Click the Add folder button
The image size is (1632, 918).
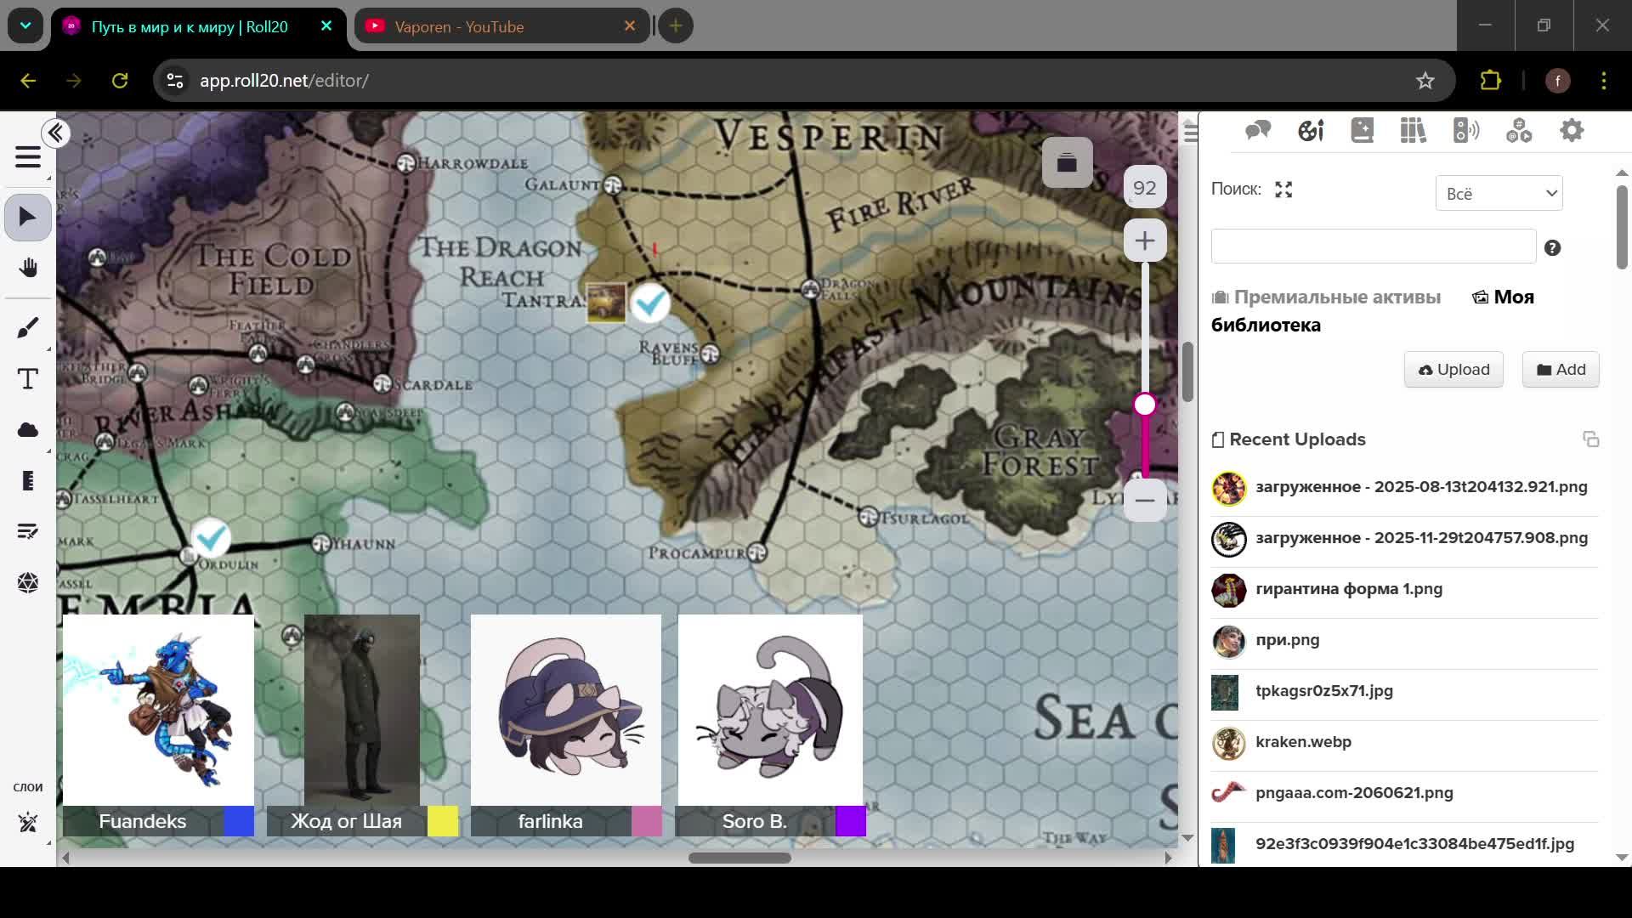pos(1561,370)
